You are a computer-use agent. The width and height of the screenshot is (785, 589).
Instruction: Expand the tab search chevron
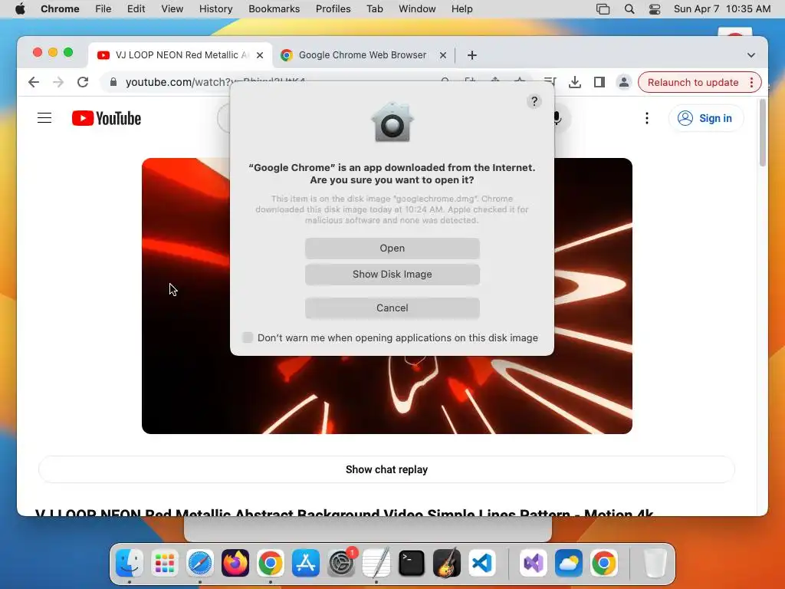(751, 55)
